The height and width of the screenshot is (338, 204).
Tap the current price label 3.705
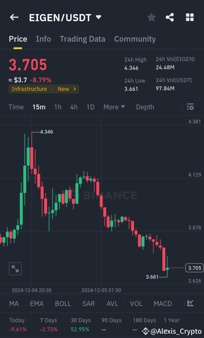pos(194,268)
